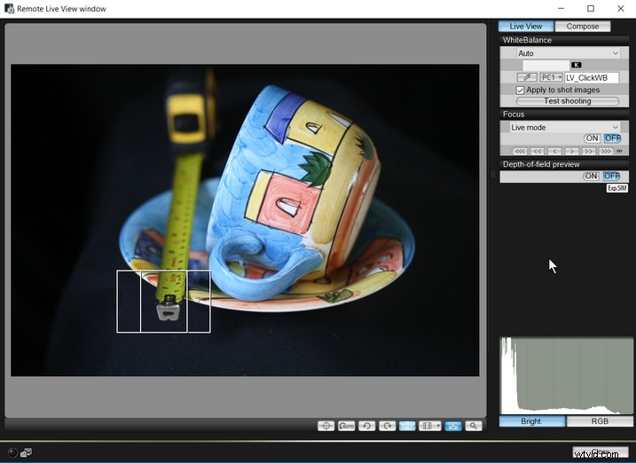Switch to the Compose tab

(x=583, y=27)
